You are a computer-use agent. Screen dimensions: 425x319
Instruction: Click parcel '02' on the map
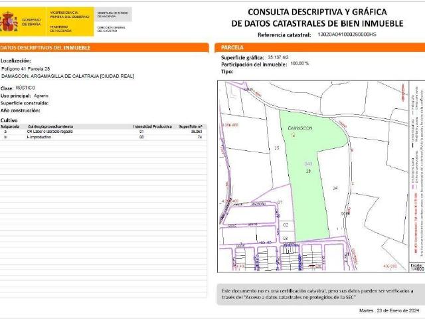(286, 225)
